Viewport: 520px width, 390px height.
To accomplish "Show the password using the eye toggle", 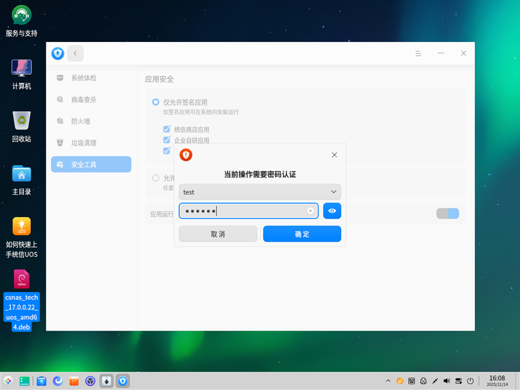I will click(332, 211).
